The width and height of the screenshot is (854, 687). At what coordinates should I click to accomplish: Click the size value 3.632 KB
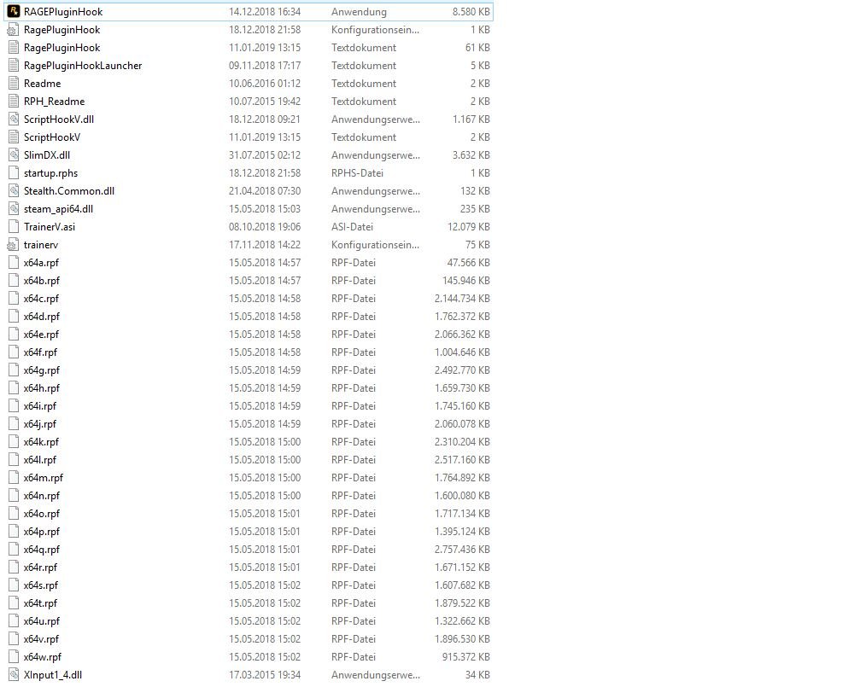coord(471,155)
